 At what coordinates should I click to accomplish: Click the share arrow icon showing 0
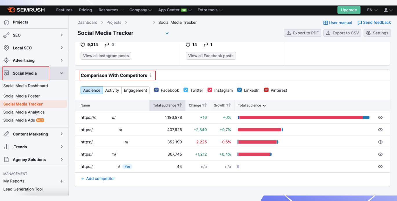(107, 45)
